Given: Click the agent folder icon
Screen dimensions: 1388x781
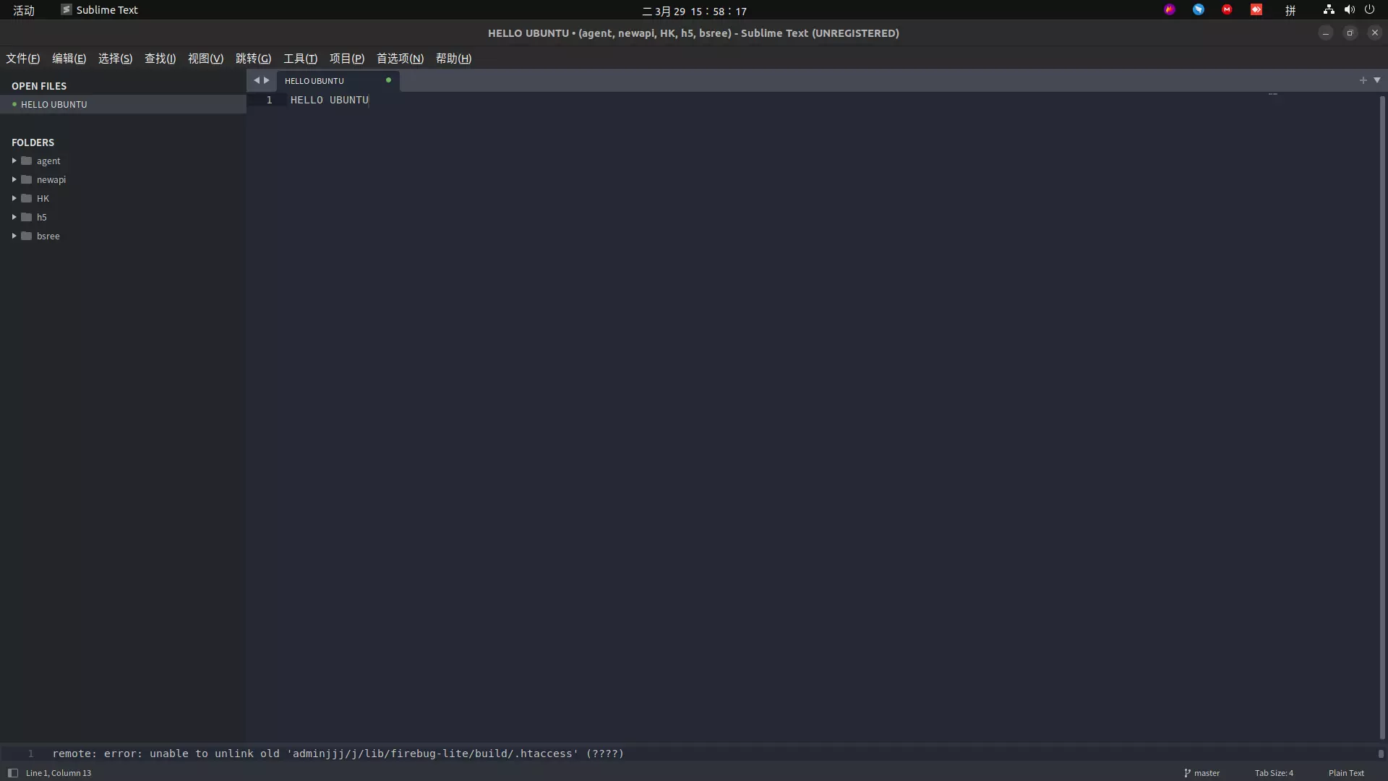Looking at the screenshot, I should click(x=27, y=161).
